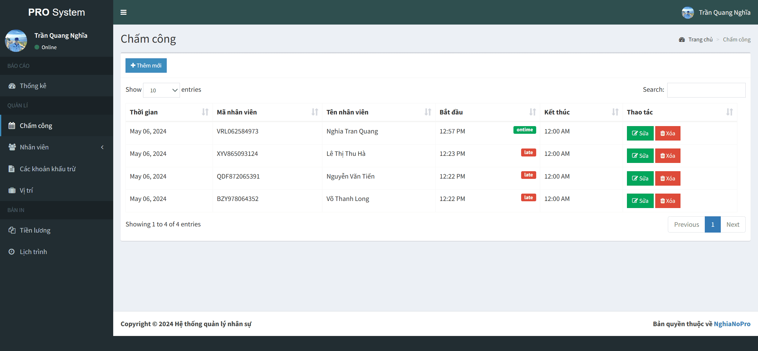Click the late badge for Võ Thanh Long

(528, 198)
